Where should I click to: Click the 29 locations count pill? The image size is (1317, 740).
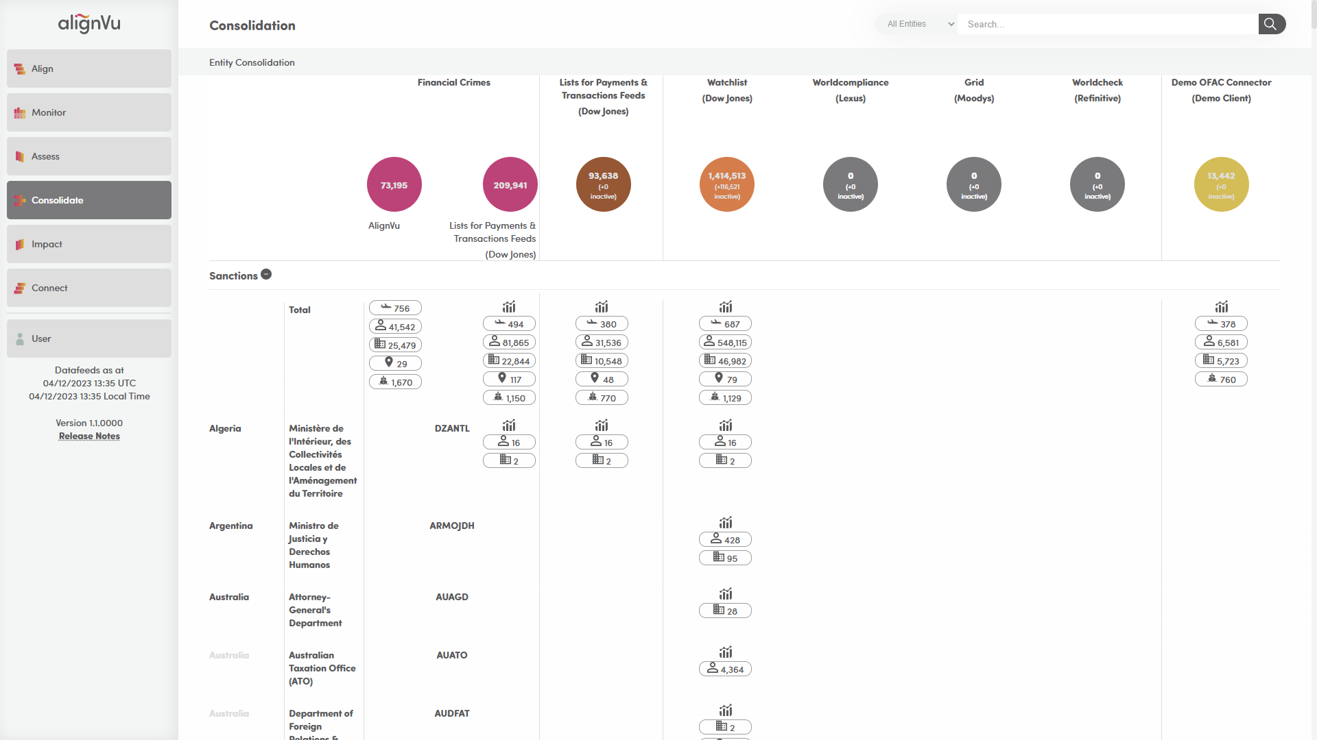point(395,364)
